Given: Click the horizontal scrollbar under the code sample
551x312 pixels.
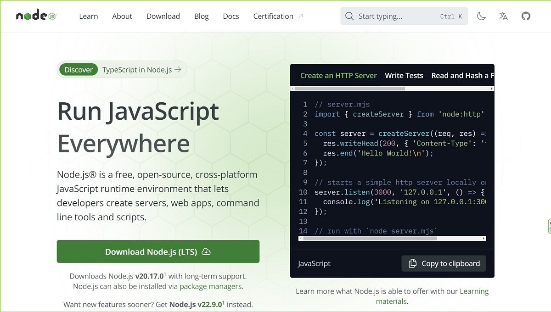Looking at the screenshot, I should coord(393,238).
